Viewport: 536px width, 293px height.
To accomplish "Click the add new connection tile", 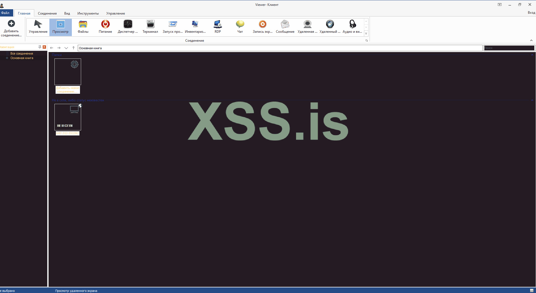I will pyautogui.click(x=68, y=76).
